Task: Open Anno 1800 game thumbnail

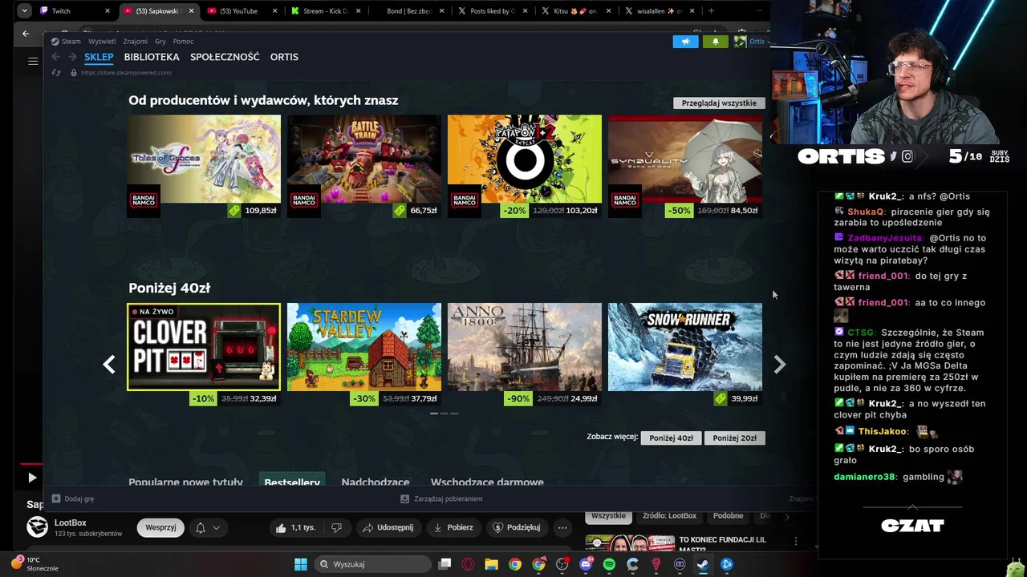Action: [x=524, y=347]
